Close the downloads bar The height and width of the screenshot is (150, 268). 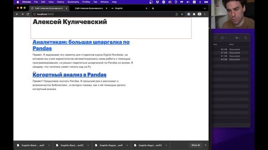tap(206, 145)
